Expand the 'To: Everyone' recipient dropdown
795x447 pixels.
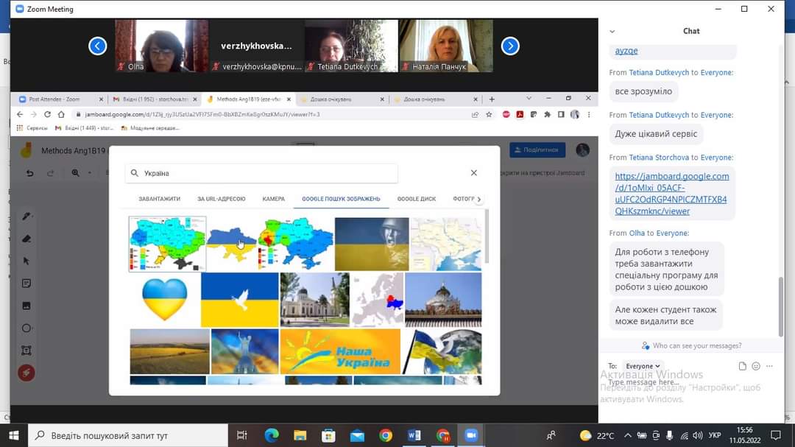[643, 366]
